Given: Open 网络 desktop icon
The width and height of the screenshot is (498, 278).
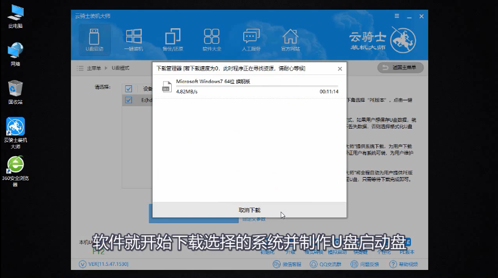Looking at the screenshot, I should point(15,54).
